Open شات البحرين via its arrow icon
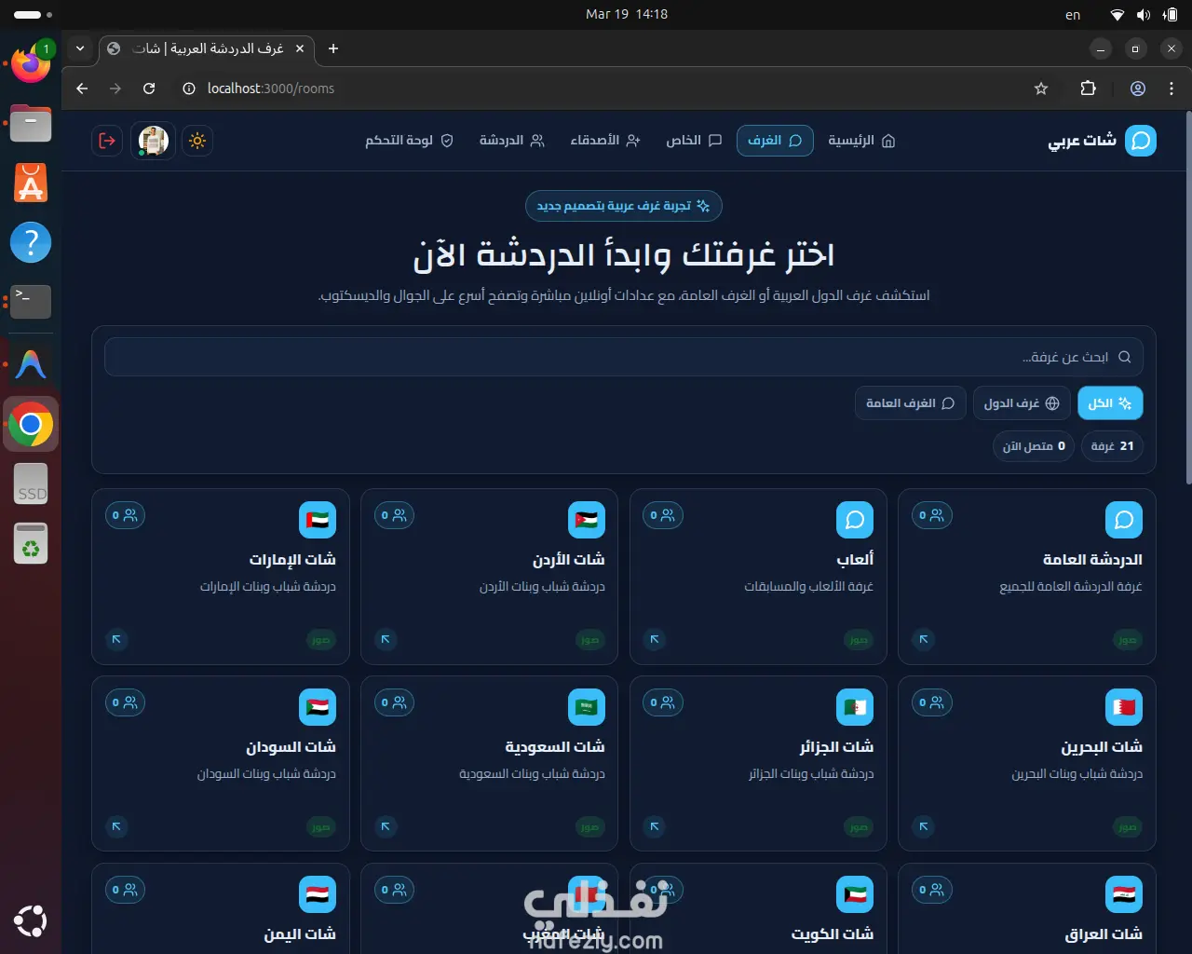1192x954 pixels. pos(924,826)
